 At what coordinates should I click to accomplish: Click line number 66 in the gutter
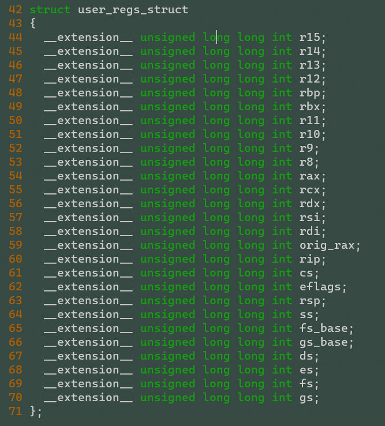tap(16, 342)
